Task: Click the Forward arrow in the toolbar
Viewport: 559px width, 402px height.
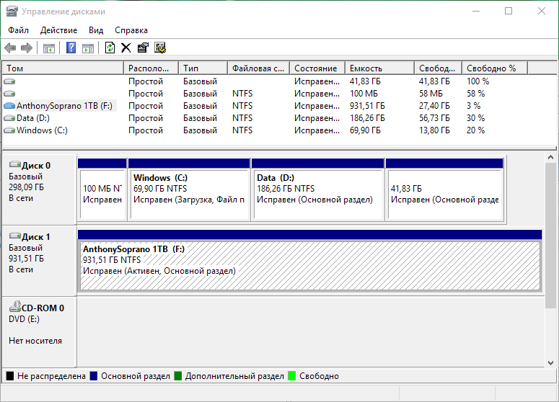Action: [27, 48]
